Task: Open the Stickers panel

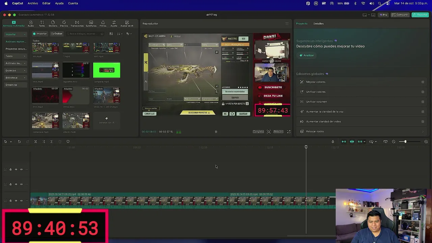Action: coord(53,24)
